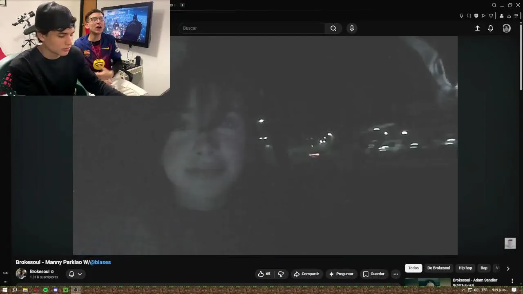Viewport: 523px width, 294px height.
Task: Click the Preguntar button
Action: pos(341,274)
